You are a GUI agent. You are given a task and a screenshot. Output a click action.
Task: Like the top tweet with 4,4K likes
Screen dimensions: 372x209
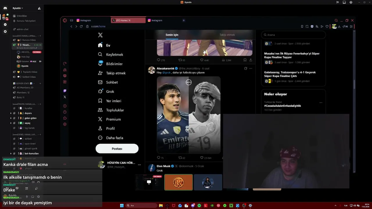coord(205,60)
